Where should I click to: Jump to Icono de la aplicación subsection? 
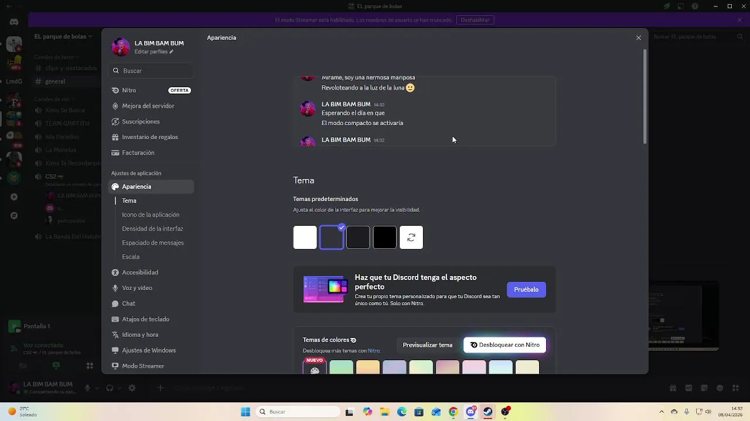tap(151, 215)
